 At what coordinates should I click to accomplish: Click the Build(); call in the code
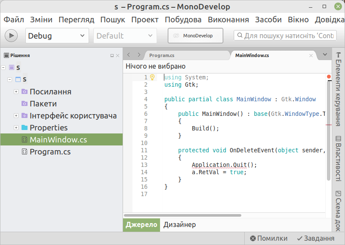(x=205, y=128)
